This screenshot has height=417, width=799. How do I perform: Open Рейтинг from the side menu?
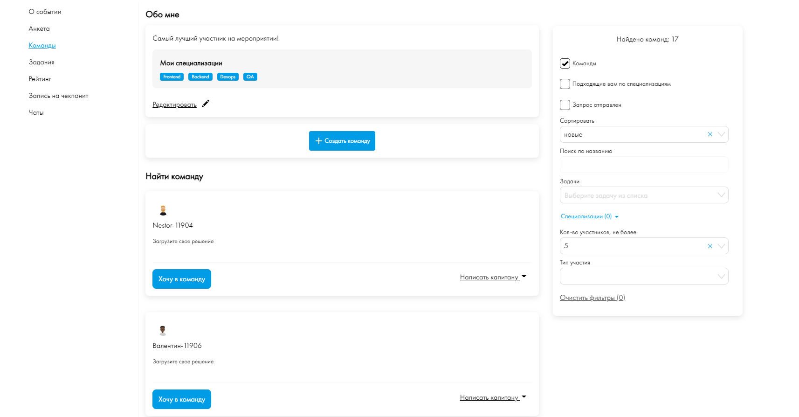(x=40, y=79)
